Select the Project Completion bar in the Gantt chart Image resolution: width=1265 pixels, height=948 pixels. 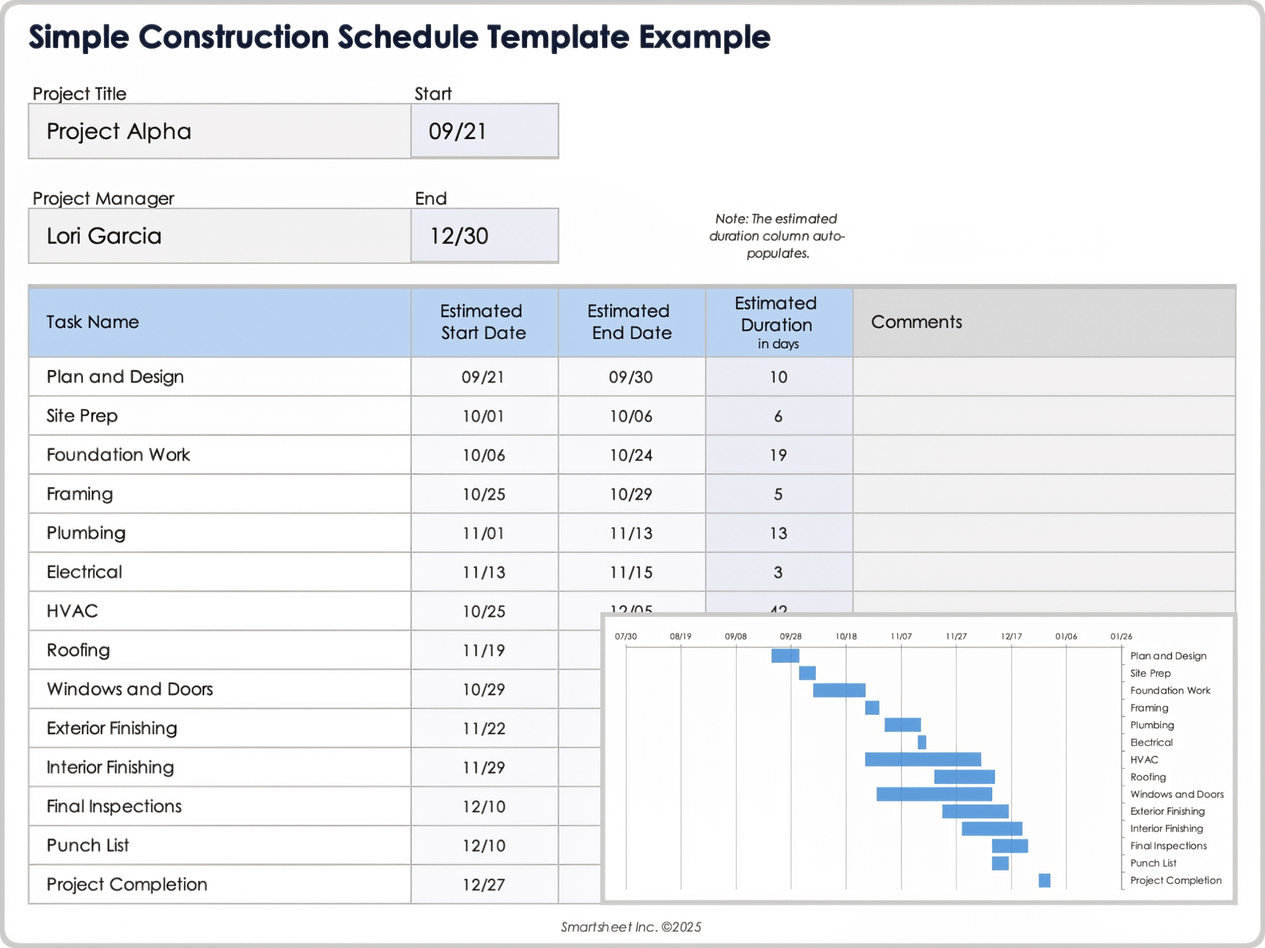(1044, 880)
